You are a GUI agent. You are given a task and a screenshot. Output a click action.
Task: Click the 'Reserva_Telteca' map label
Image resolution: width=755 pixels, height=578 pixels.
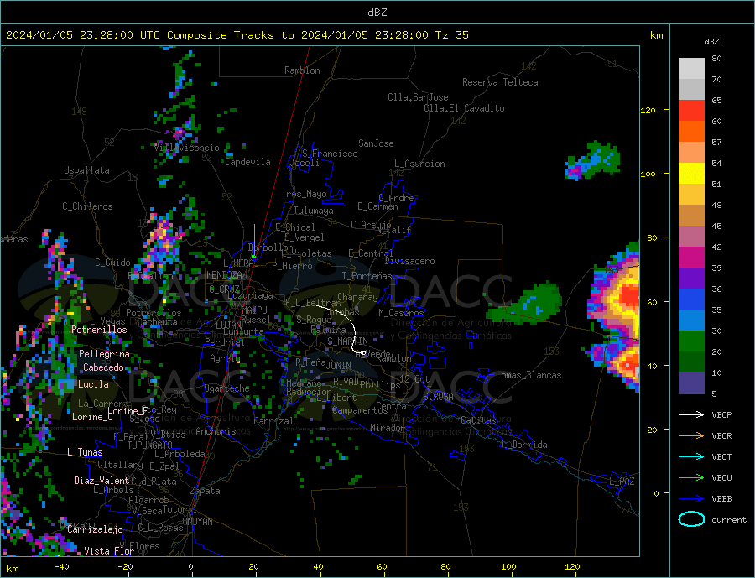point(500,82)
